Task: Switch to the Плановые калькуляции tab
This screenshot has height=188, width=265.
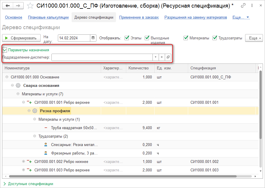Action: (48, 17)
